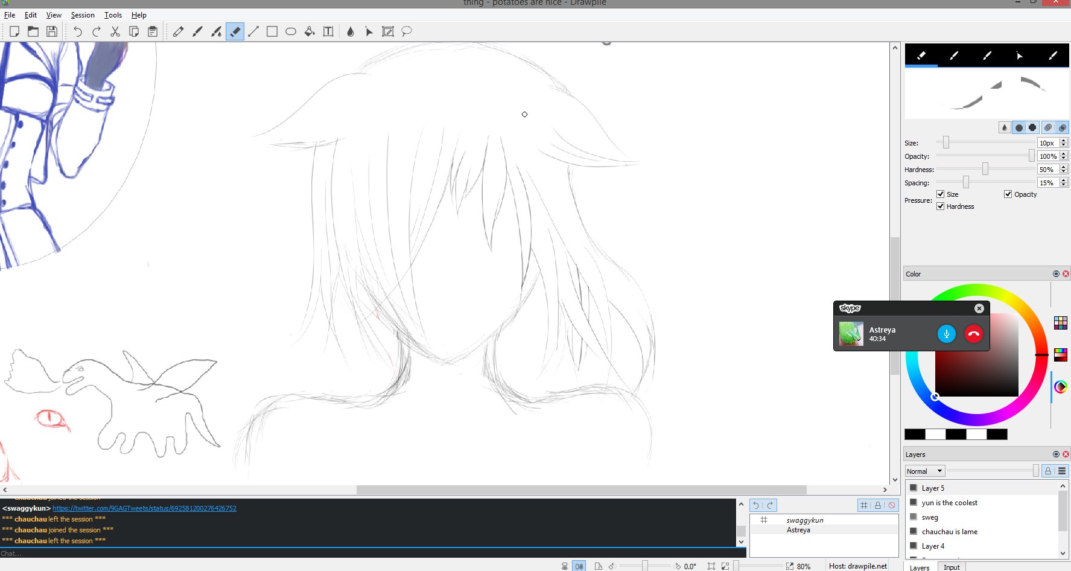The width and height of the screenshot is (1071, 571).
Task: Hide the 'chauchau is lame' layer
Action: tap(914, 531)
